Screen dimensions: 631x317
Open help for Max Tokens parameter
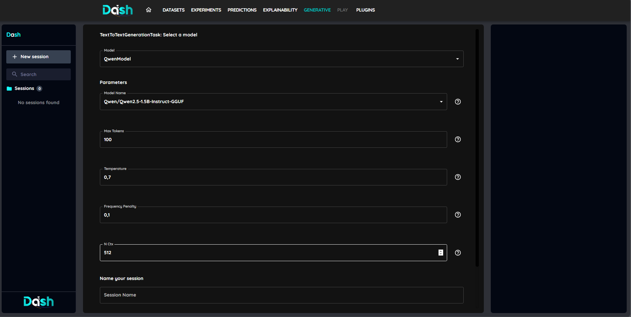[x=458, y=139]
